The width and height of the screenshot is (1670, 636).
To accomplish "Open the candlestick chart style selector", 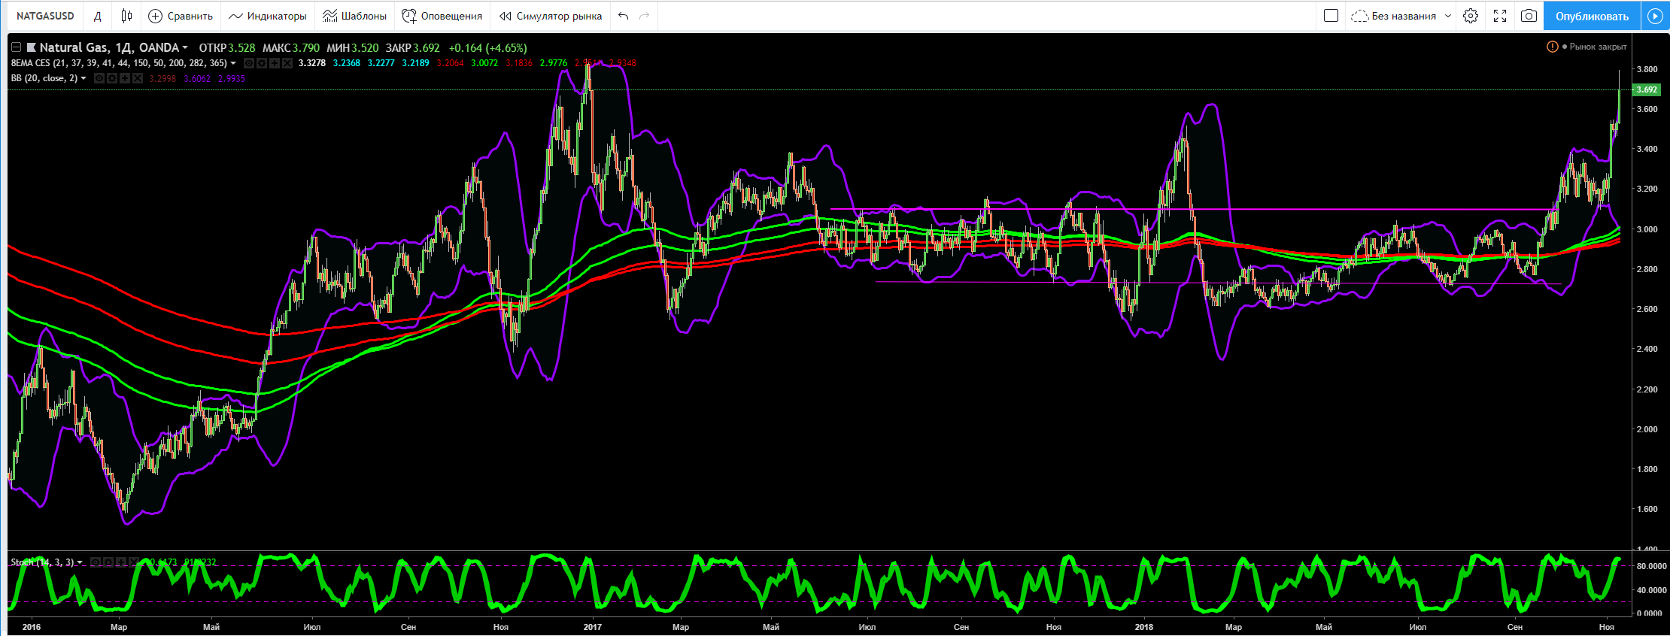I will point(126,16).
